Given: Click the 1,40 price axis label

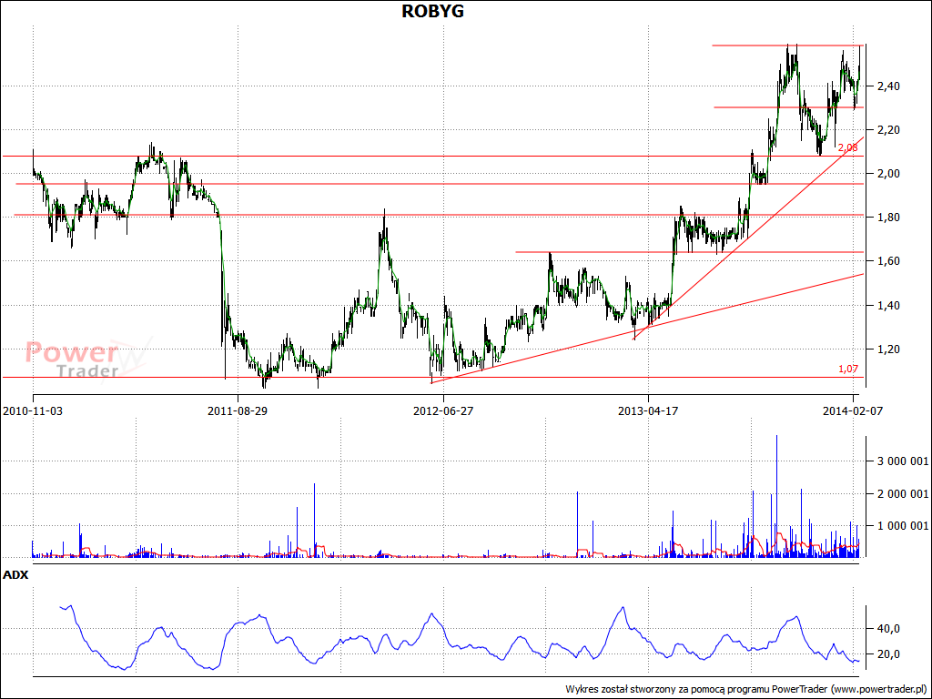Looking at the screenshot, I should click(x=888, y=306).
